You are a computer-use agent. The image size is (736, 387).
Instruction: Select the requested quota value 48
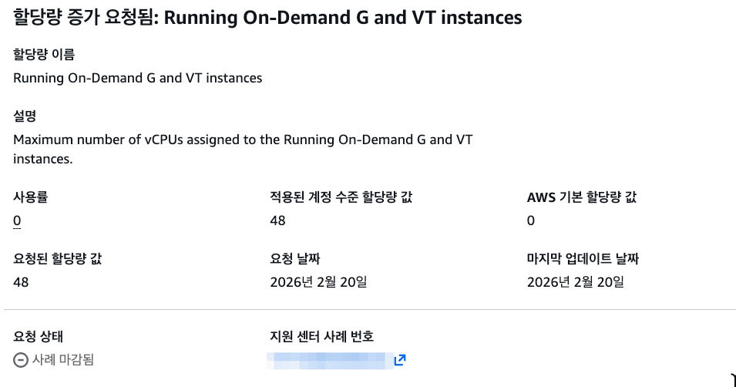(x=21, y=282)
